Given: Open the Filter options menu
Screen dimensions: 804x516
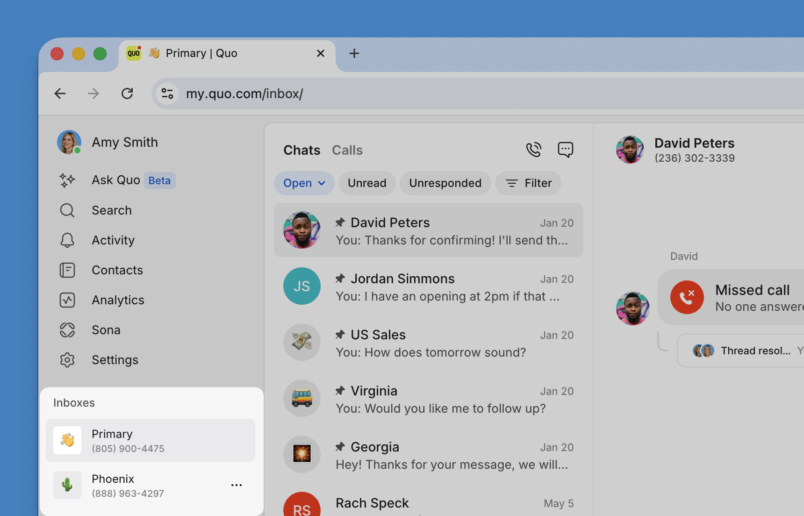Looking at the screenshot, I should coord(528,183).
